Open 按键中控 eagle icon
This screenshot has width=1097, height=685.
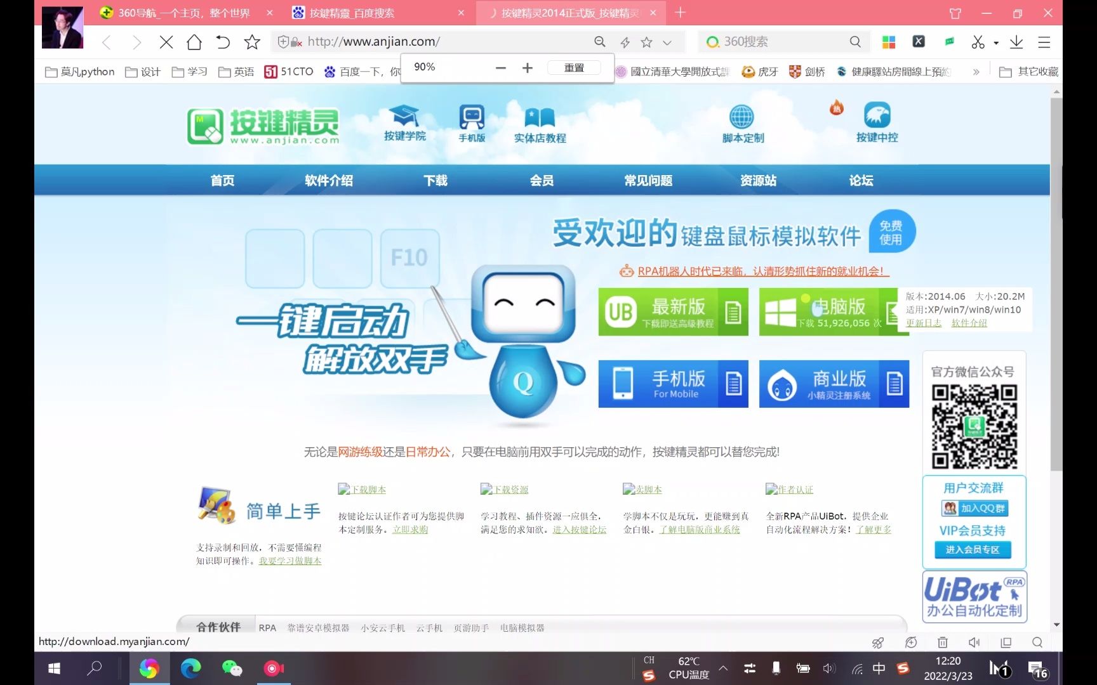click(877, 123)
